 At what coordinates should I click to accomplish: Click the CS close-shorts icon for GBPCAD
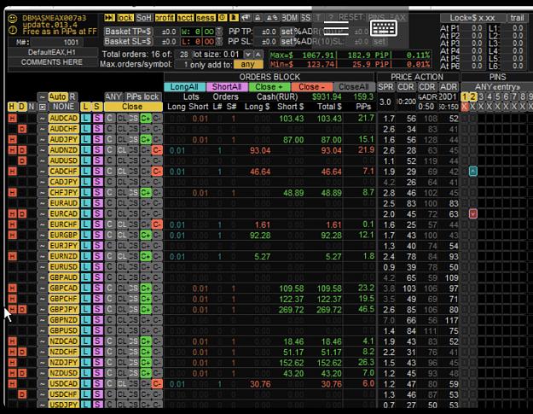click(x=134, y=289)
